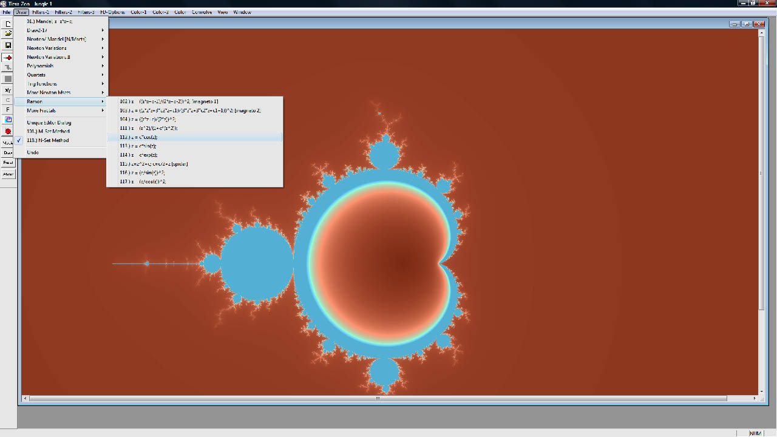777x437 pixels.
Task: Close the open Draw menu
Action: tap(21, 12)
